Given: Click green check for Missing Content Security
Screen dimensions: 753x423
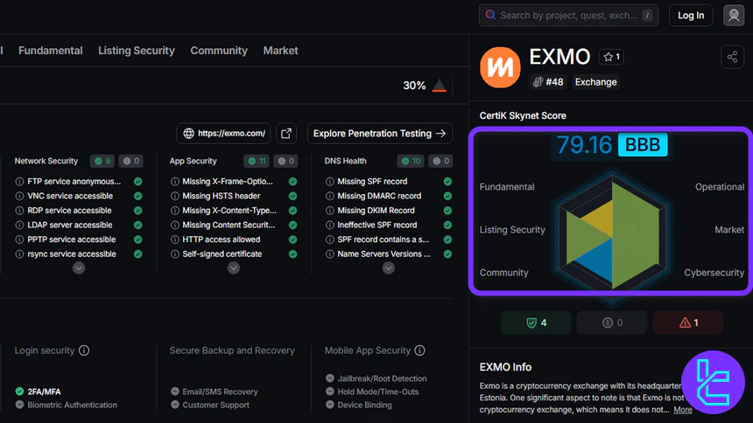Looking at the screenshot, I should (x=292, y=225).
